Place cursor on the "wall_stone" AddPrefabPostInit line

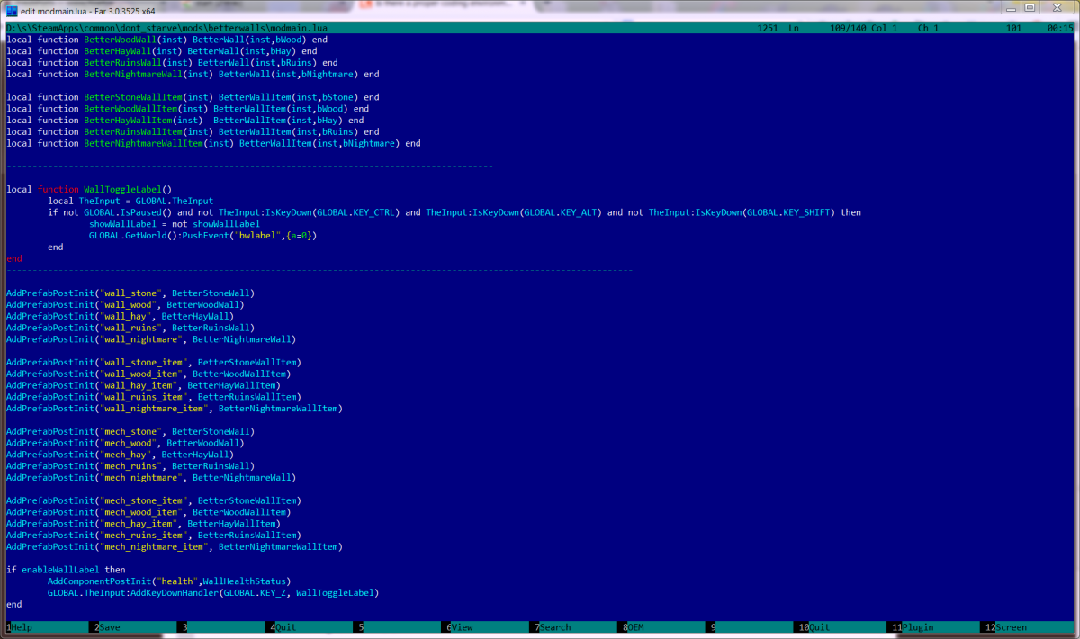coord(130,293)
